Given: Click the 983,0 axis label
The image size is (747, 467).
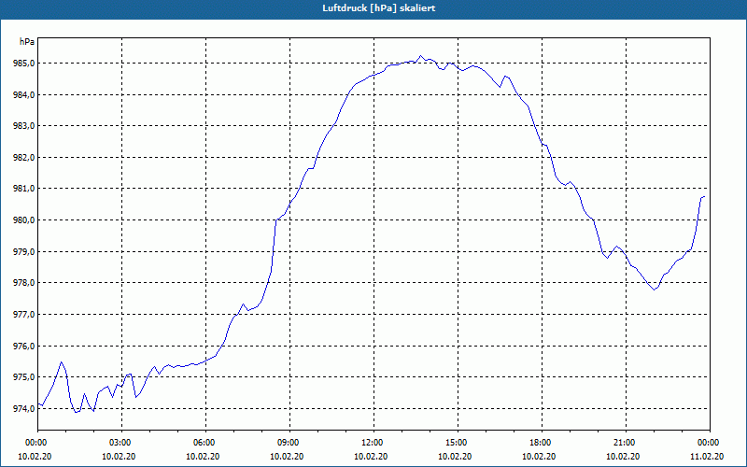Looking at the screenshot, I should point(25,126).
